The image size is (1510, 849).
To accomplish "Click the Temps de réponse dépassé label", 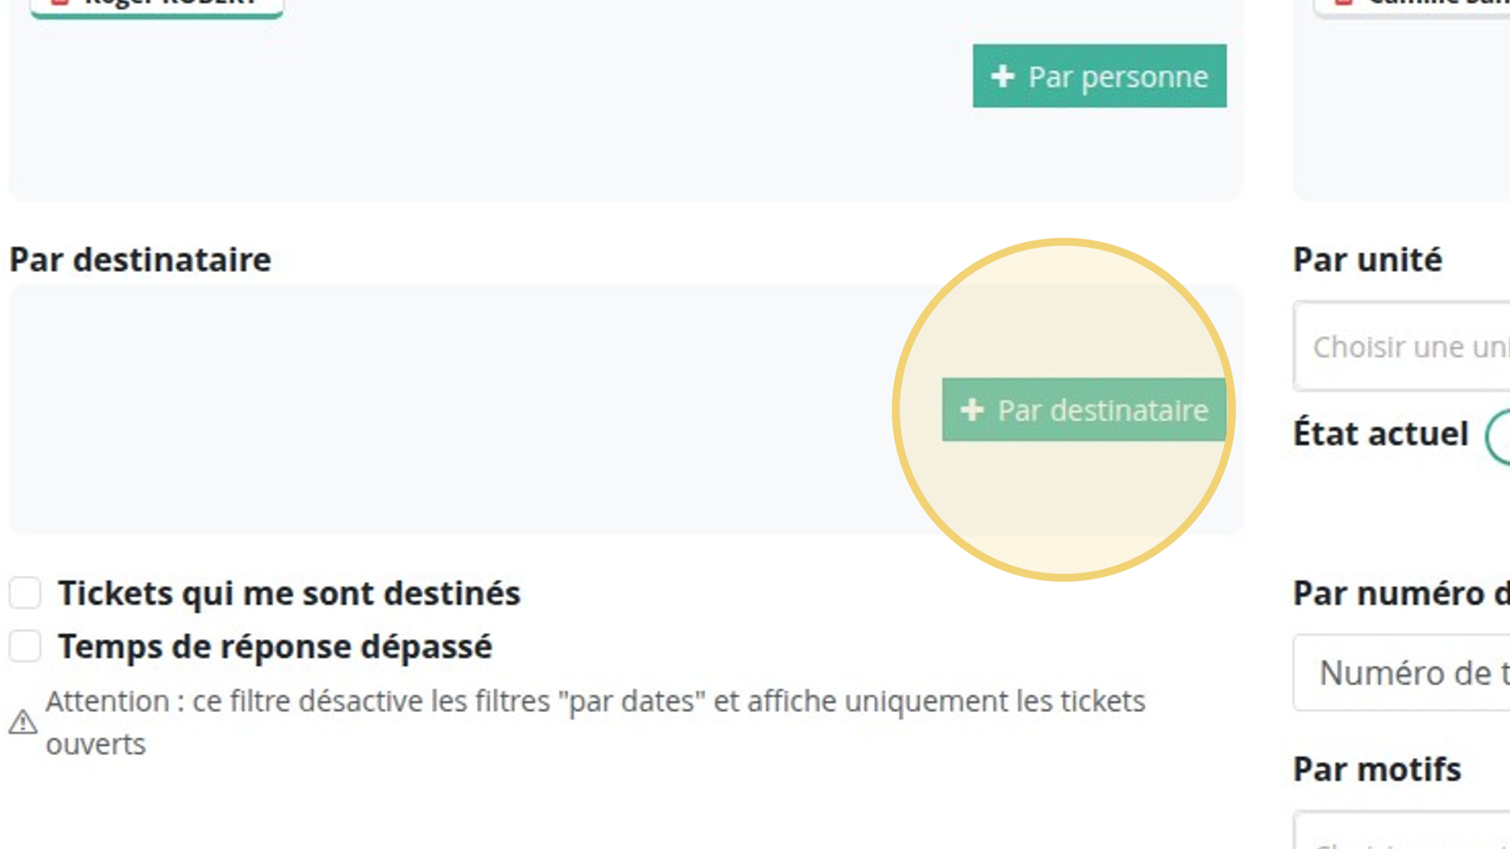I will point(275,647).
